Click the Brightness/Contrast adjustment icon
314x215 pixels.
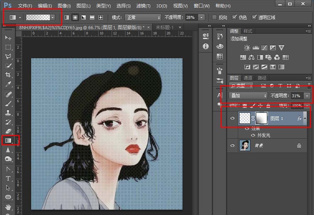[x=247, y=48]
